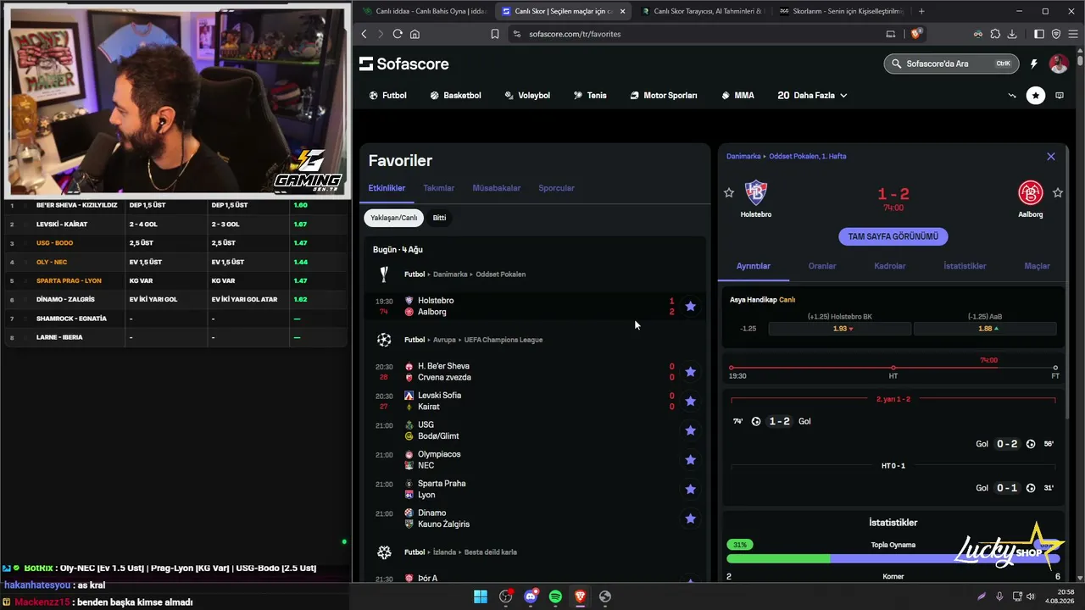Screen dimensions: 1085x610
Task: Open the Maçlar tab in match panel
Action: (1038, 266)
